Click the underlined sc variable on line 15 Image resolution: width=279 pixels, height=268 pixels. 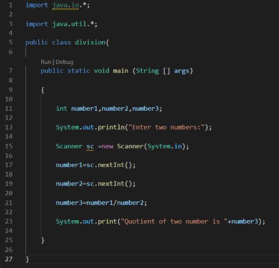coord(90,147)
